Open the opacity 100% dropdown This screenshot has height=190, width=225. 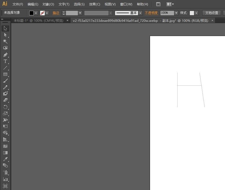coord(176,13)
